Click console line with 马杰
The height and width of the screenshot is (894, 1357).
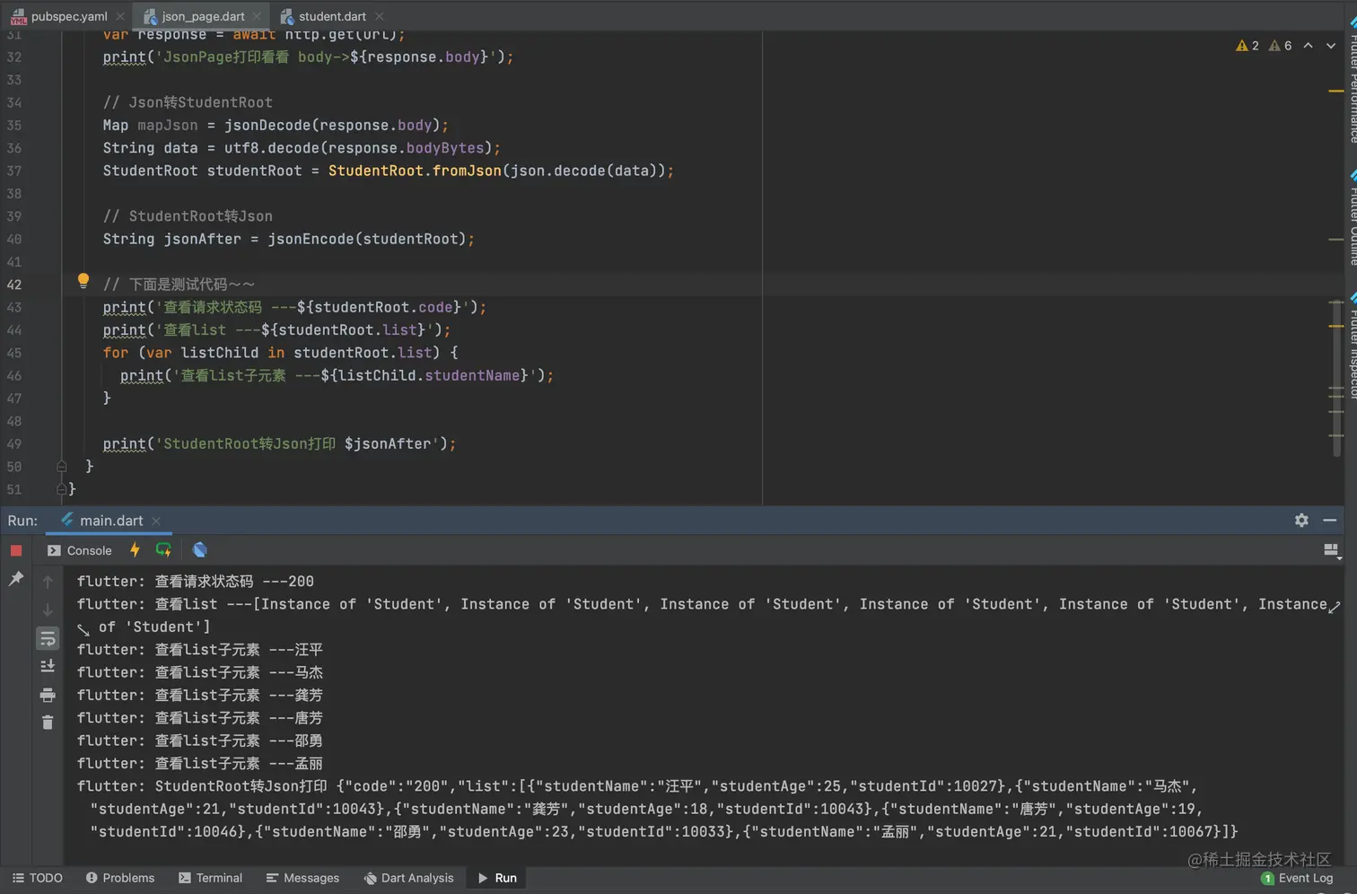click(x=200, y=672)
